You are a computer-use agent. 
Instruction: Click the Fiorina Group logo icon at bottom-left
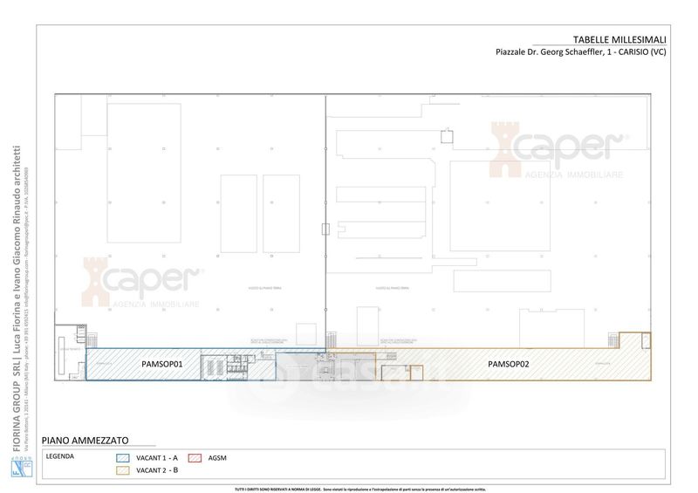17,467
